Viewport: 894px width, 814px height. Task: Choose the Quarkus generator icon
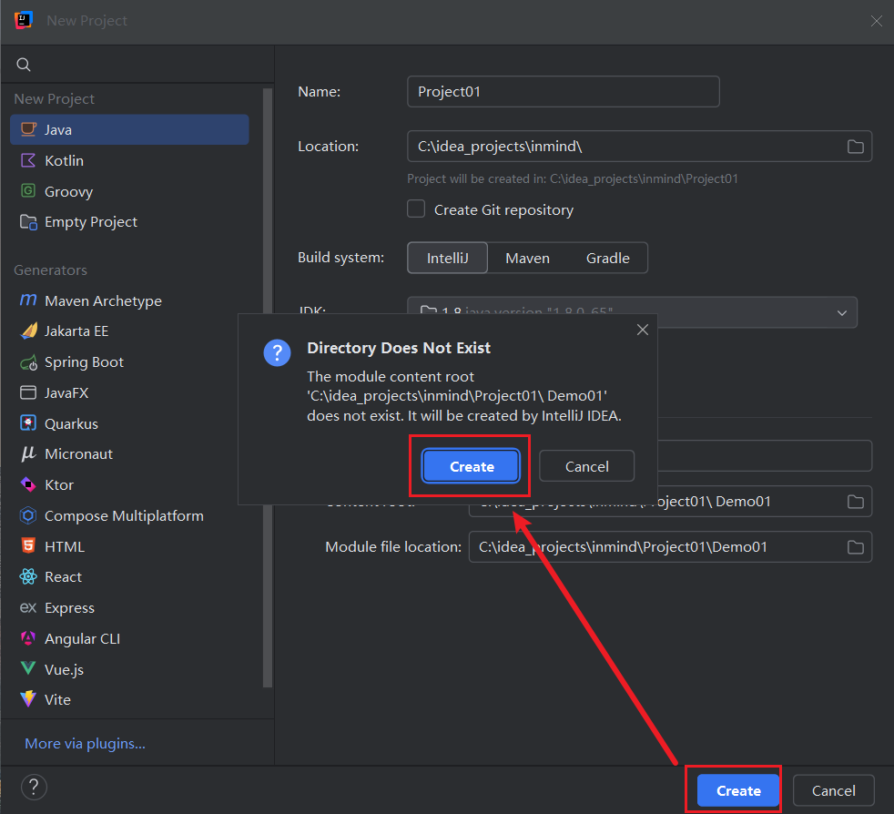click(x=28, y=423)
